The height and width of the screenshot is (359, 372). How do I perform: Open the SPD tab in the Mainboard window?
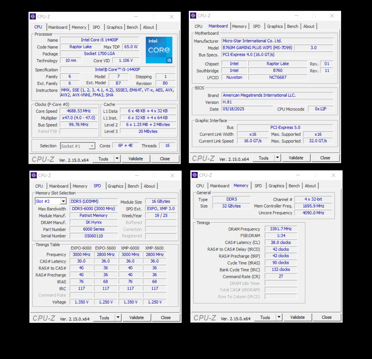[x=257, y=26]
